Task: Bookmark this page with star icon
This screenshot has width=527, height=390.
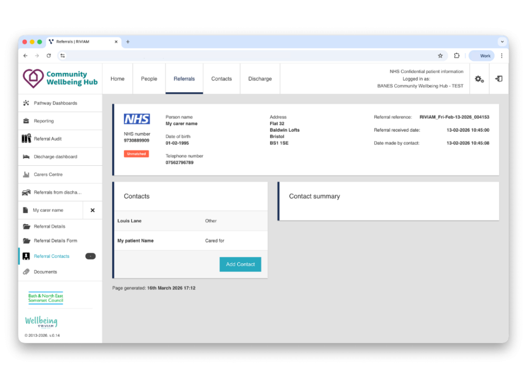Action: 440,56
